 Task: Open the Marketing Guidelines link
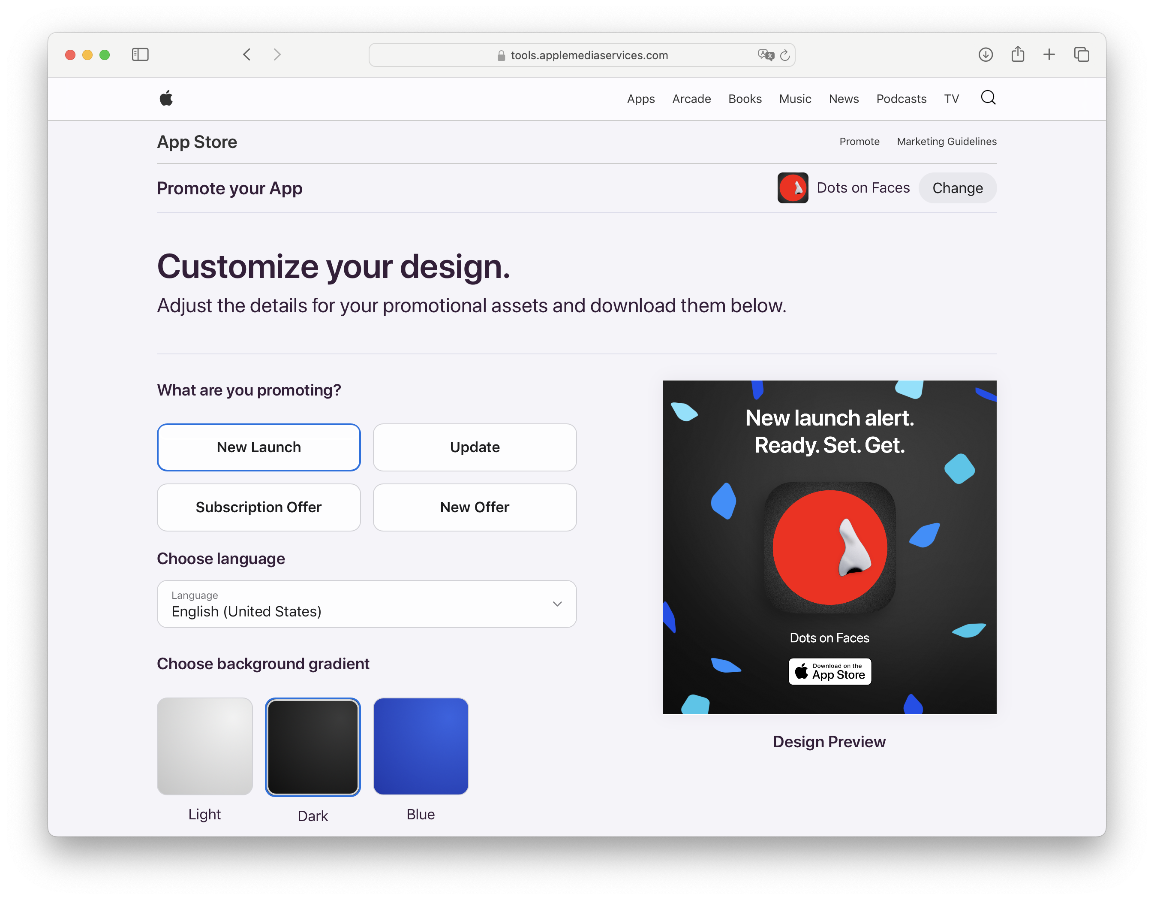point(946,141)
